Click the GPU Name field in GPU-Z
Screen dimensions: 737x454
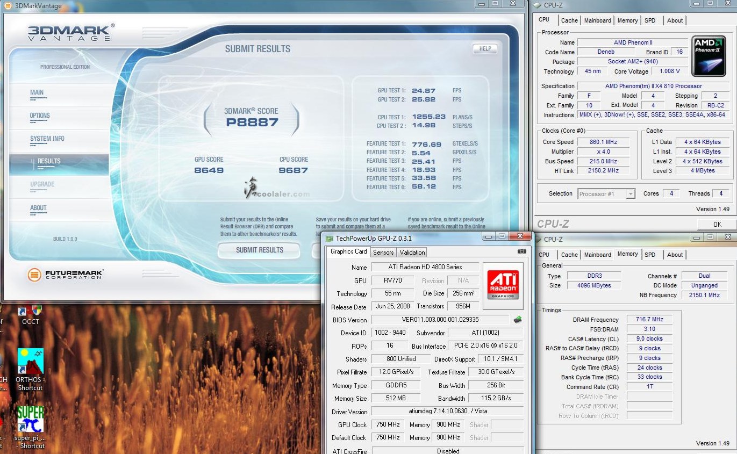[x=425, y=267]
